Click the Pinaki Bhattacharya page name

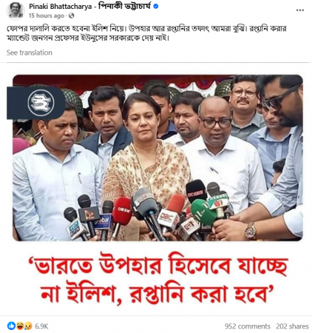tap(89, 6)
